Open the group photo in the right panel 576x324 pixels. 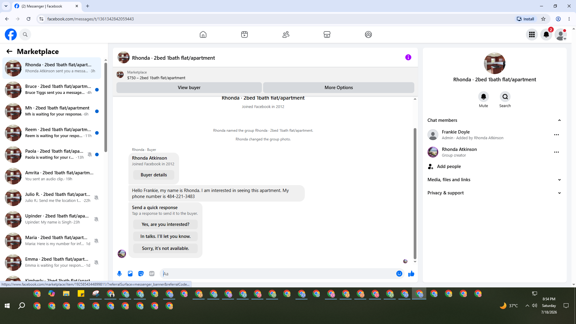(x=495, y=63)
